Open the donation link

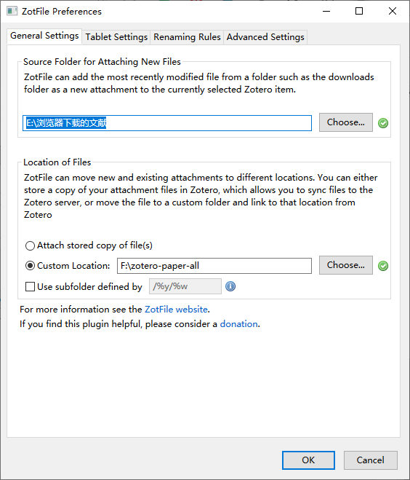click(x=239, y=324)
